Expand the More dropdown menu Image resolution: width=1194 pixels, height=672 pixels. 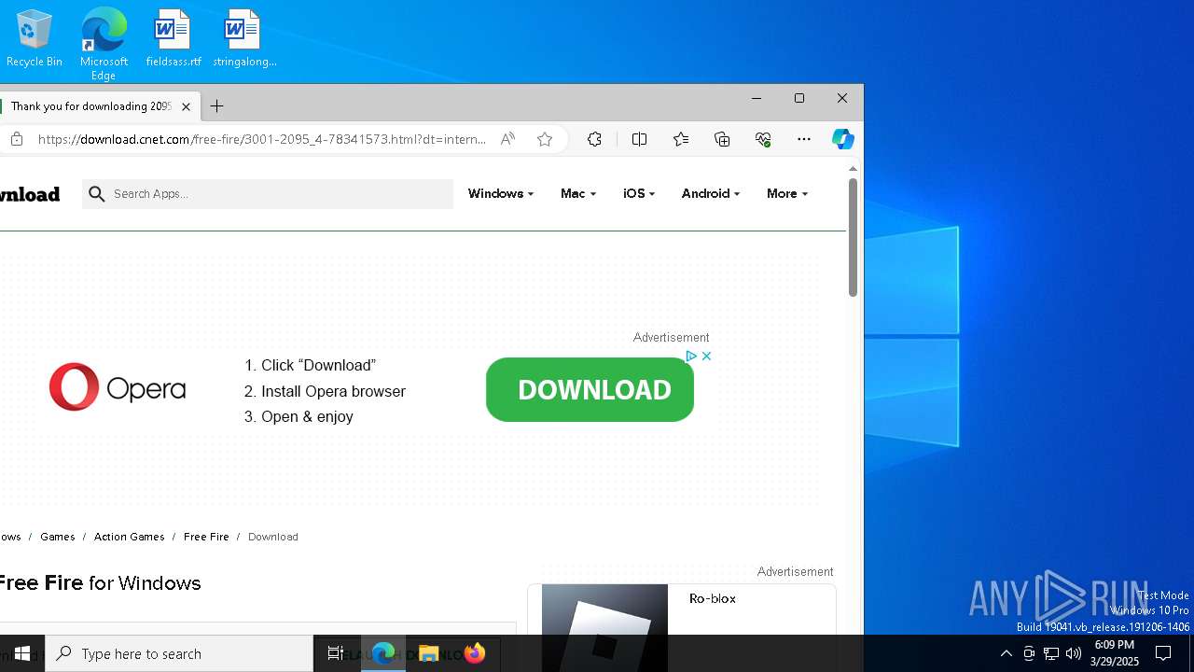[x=787, y=194]
